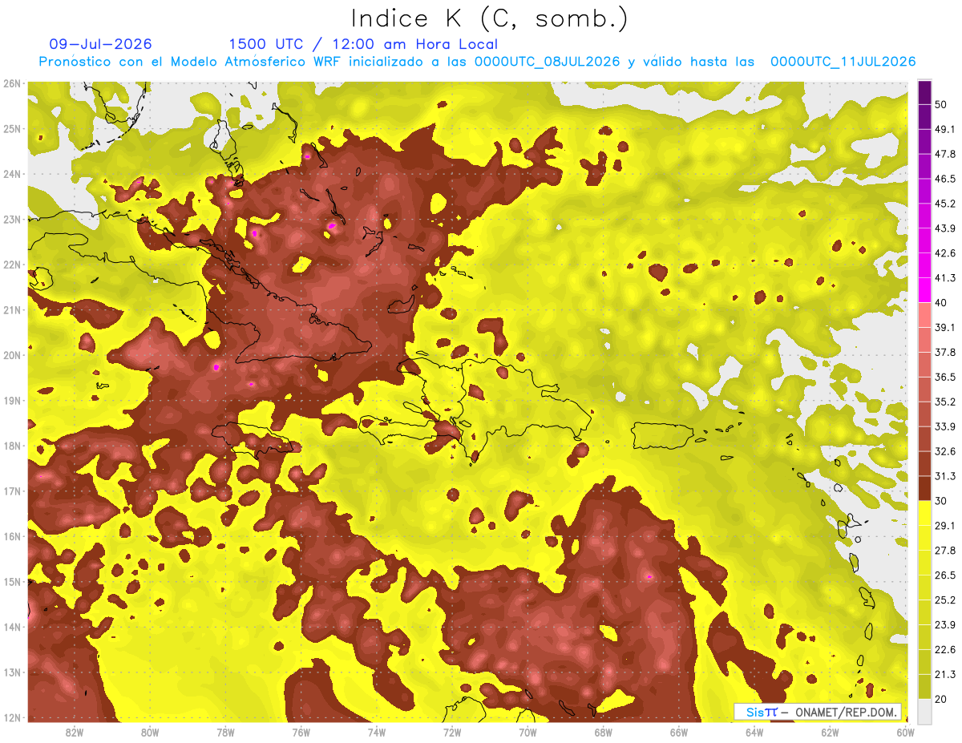Click the 26N latitude label

click(x=12, y=83)
